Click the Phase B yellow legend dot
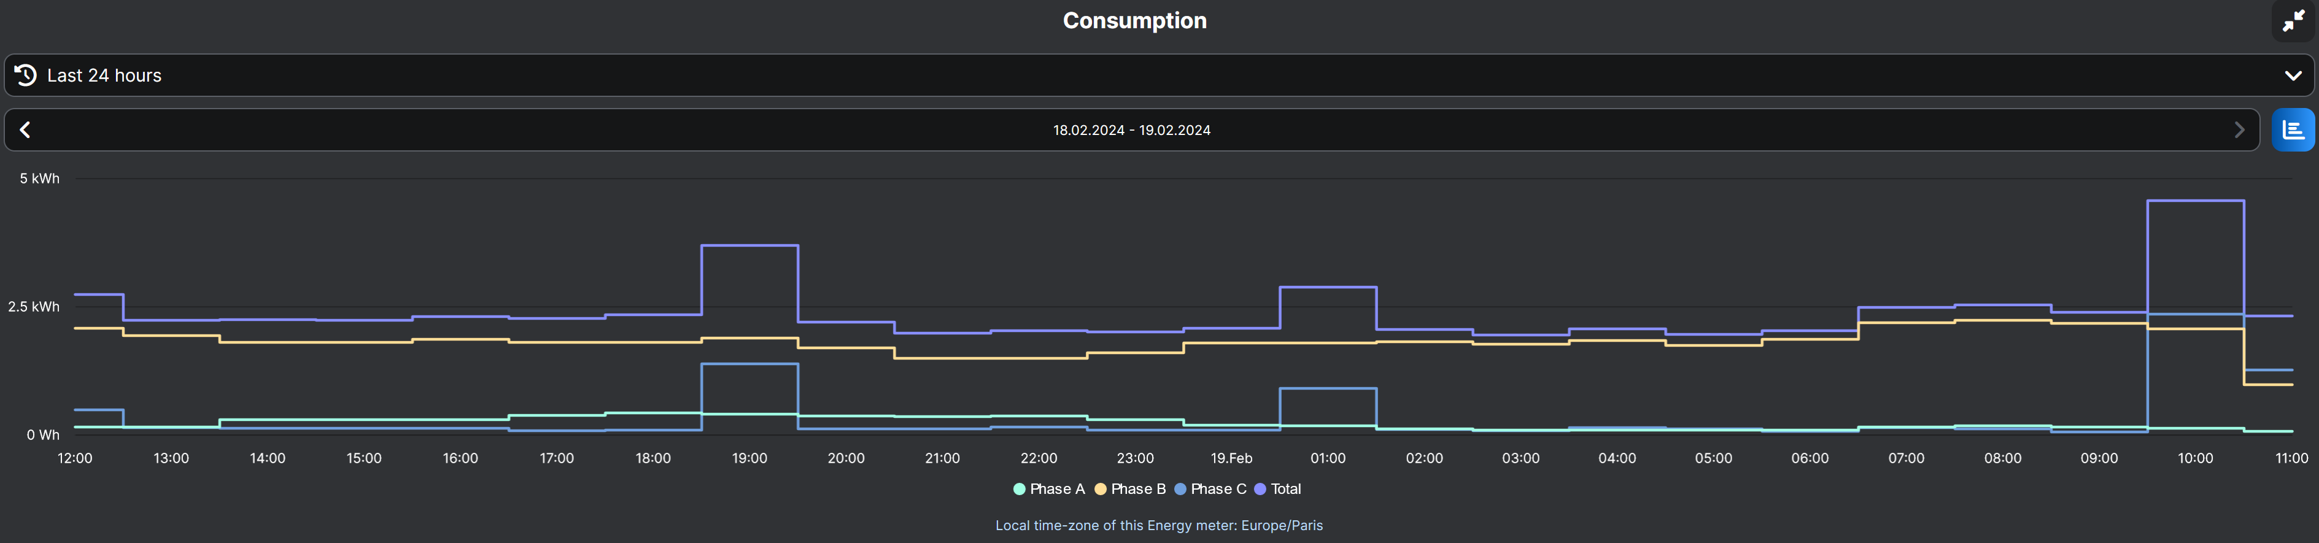Image resolution: width=2319 pixels, height=543 pixels. click(1100, 489)
